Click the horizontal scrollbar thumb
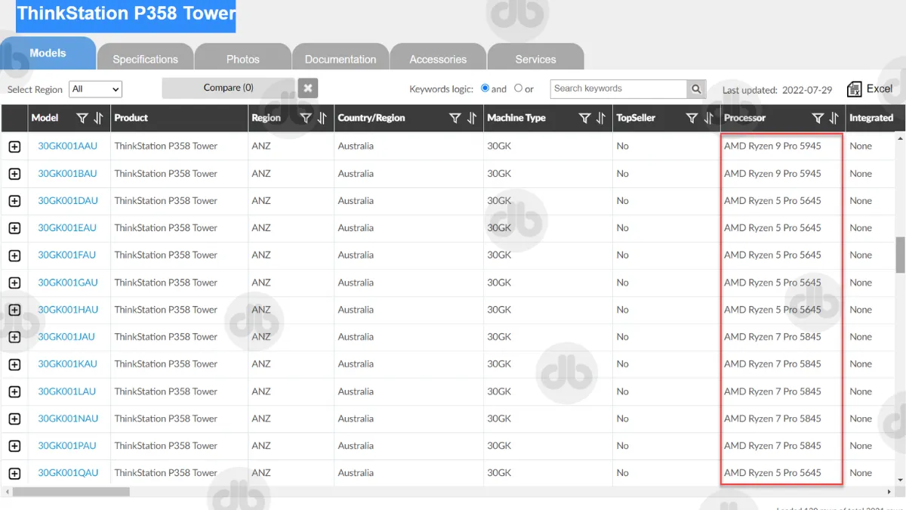The height and width of the screenshot is (510, 906). click(71, 492)
